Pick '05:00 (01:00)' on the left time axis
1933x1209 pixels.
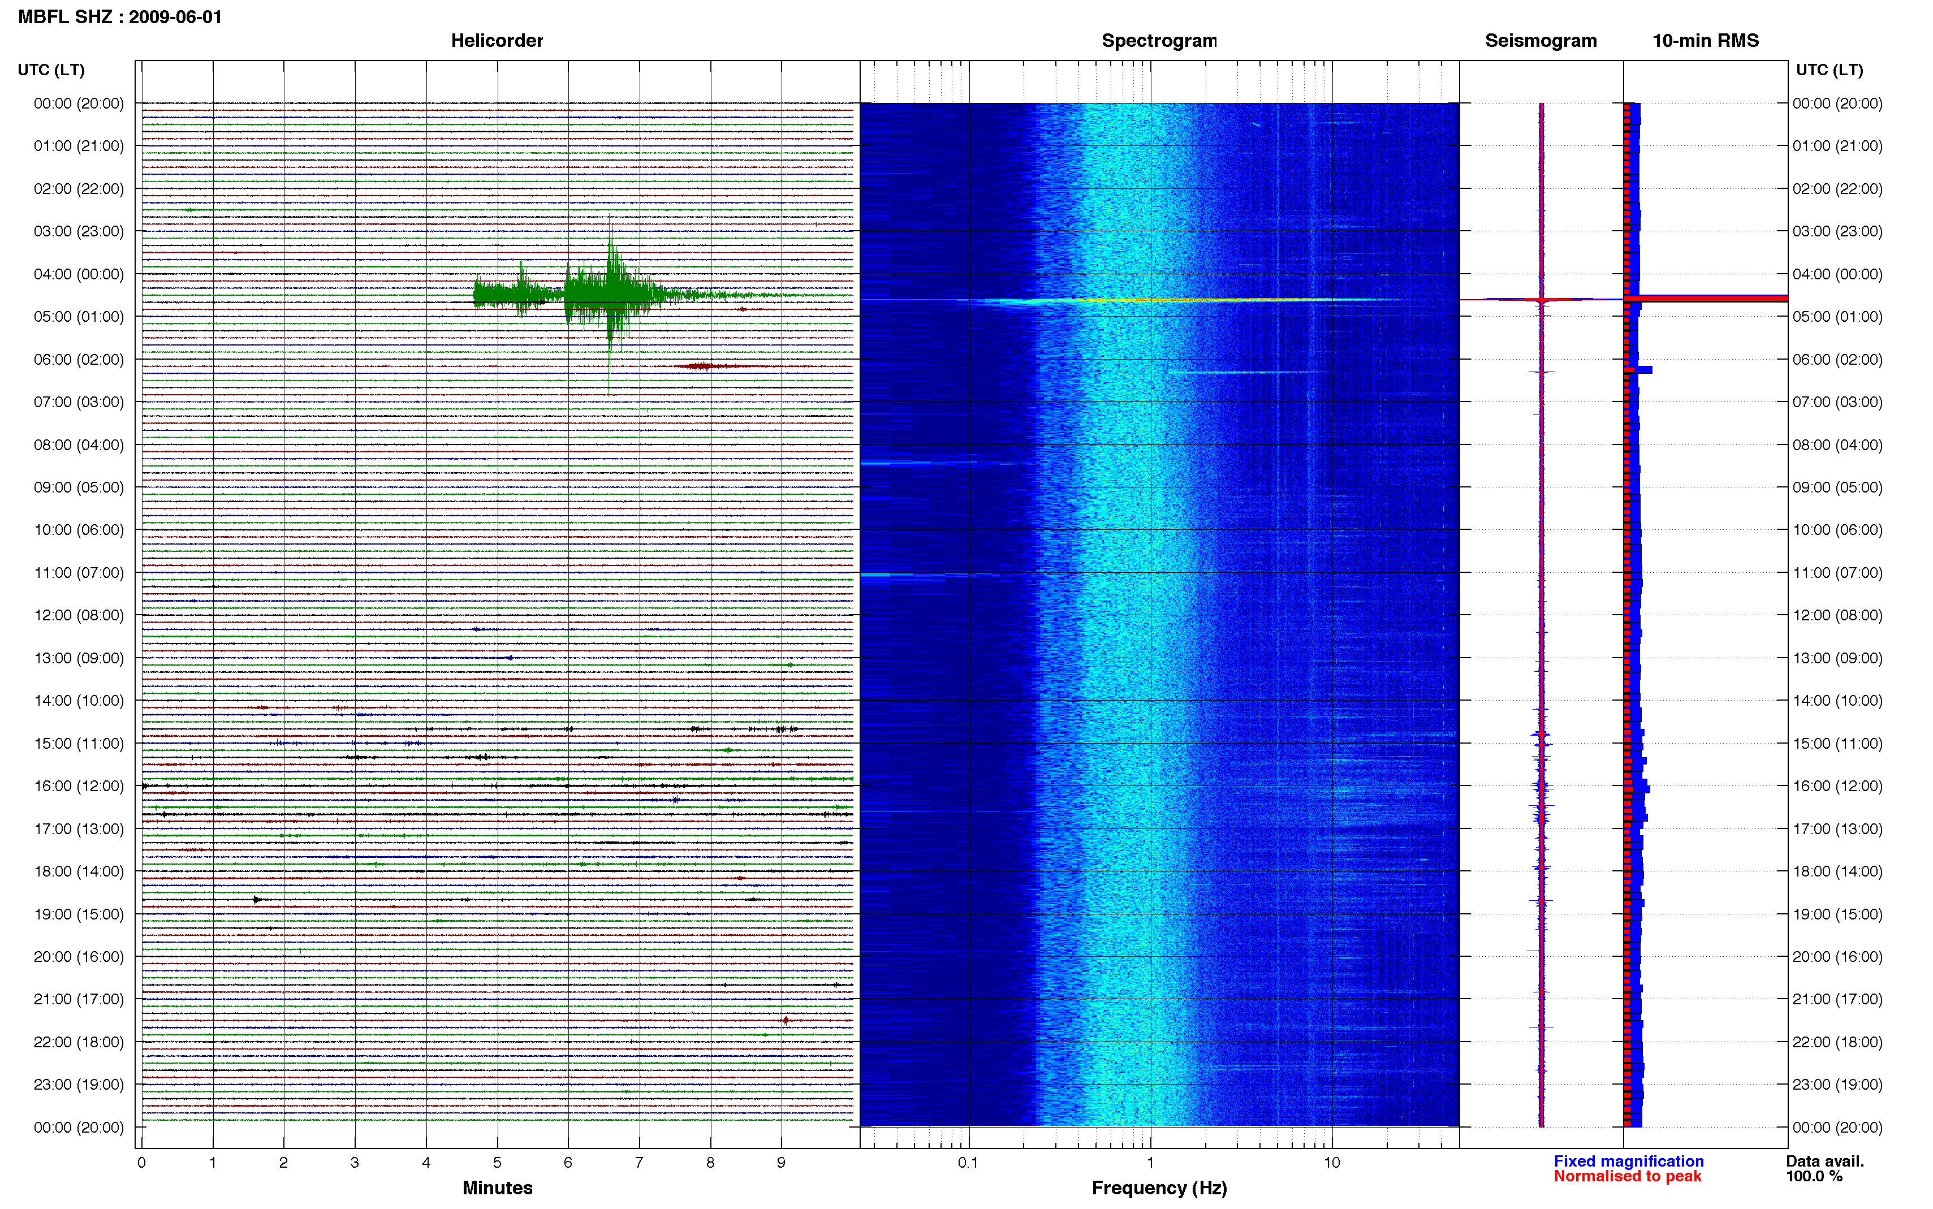click(x=79, y=317)
